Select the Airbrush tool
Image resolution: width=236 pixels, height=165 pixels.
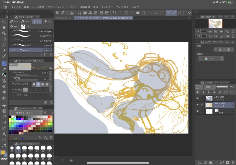click(4, 81)
